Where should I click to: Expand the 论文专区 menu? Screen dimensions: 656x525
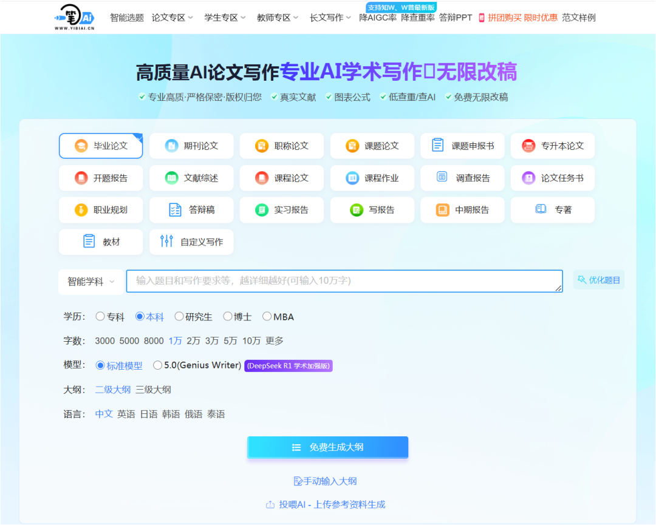(x=172, y=17)
